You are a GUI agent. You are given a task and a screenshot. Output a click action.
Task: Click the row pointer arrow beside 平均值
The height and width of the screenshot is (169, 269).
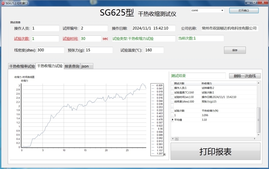tap(172, 120)
